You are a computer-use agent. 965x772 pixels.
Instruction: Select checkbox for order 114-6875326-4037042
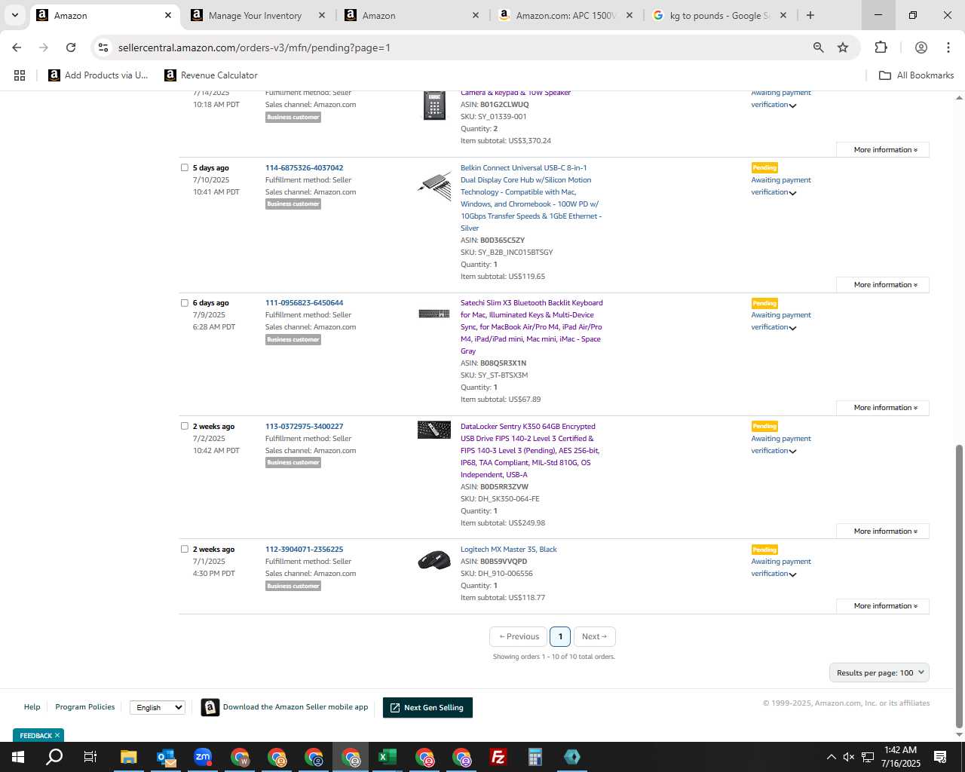click(x=185, y=167)
